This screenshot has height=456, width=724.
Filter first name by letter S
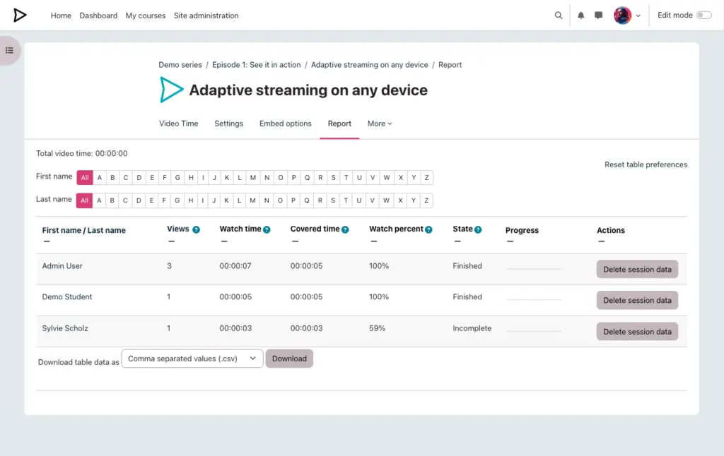click(x=334, y=177)
